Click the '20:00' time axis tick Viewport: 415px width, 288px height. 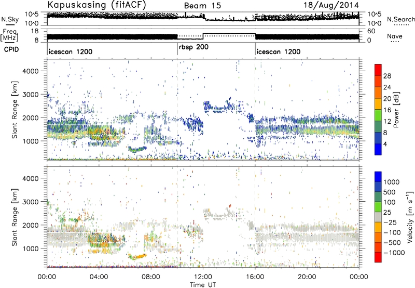click(x=307, y=277)
